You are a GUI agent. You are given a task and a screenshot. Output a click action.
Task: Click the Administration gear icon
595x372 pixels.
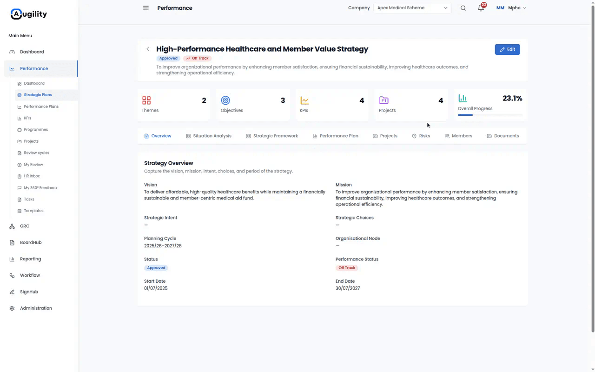12,308
